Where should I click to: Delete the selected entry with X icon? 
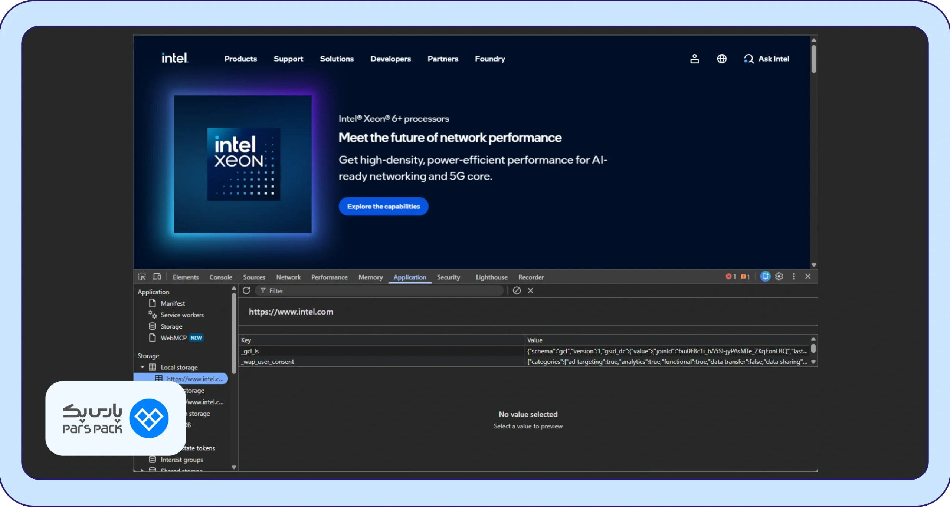tap(531, 290)
